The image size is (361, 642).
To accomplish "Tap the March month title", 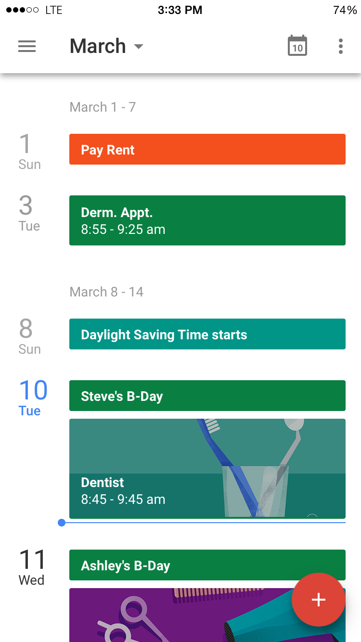I will pyautogui.click(x=98, y=46).
